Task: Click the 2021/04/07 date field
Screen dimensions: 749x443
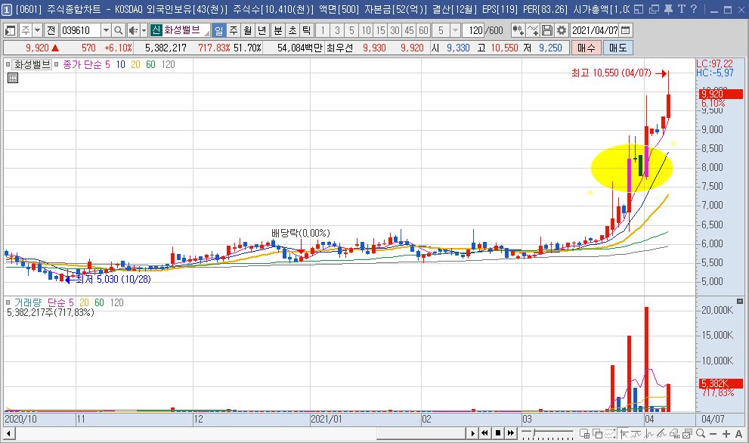Action: pyautogui.click(x=595, y=30)
